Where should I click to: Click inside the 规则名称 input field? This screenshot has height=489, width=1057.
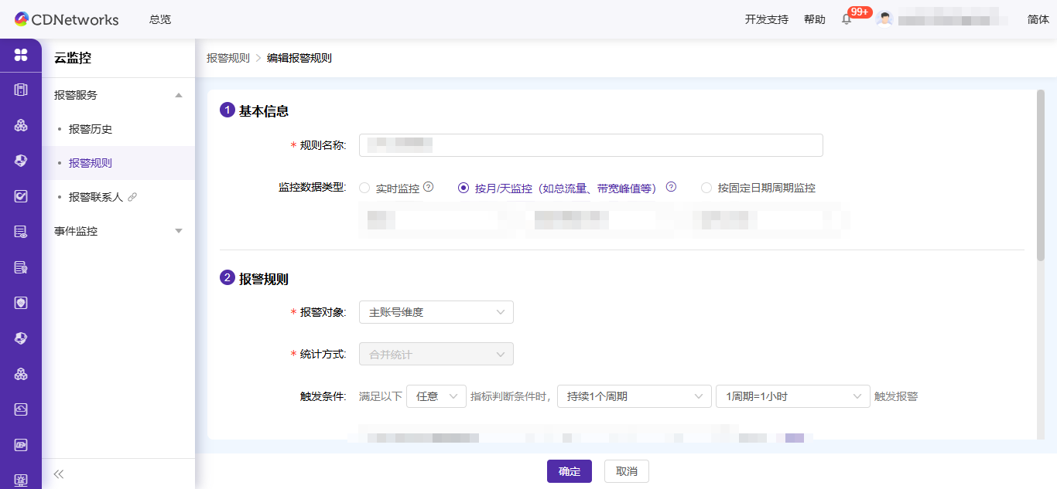pos(590,144)
